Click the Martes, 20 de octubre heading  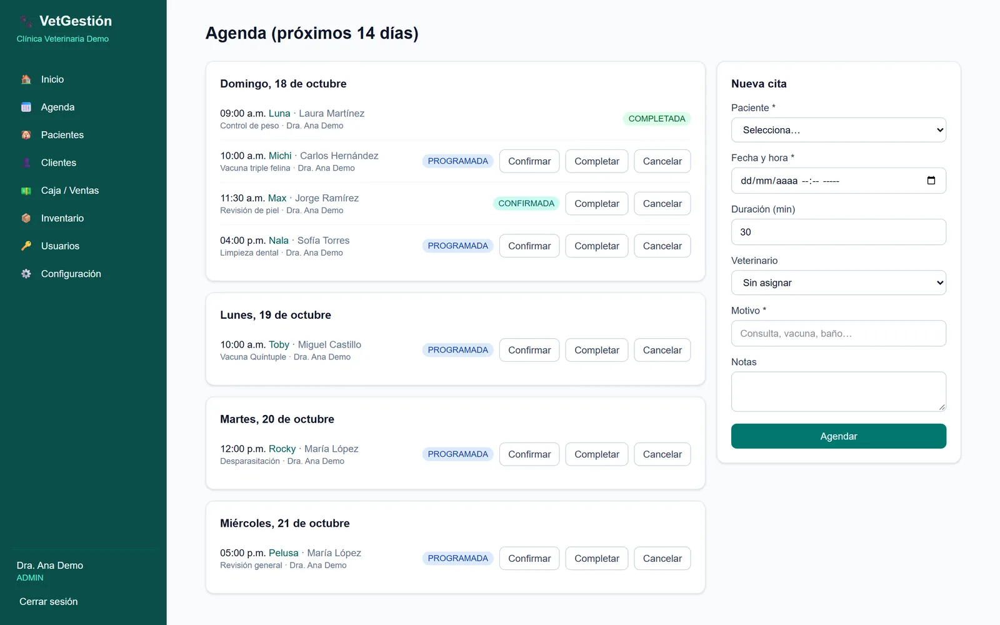[x=277, y=419]
